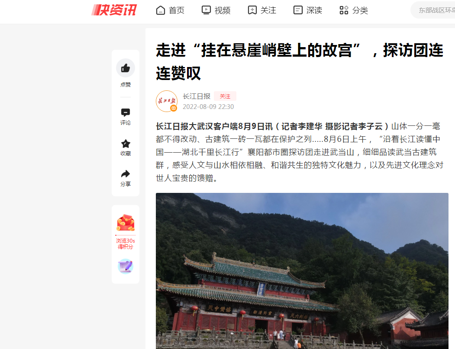455x349 pixels.
Task: Open the Wudang temple article photo
Action: click(302, 271)
